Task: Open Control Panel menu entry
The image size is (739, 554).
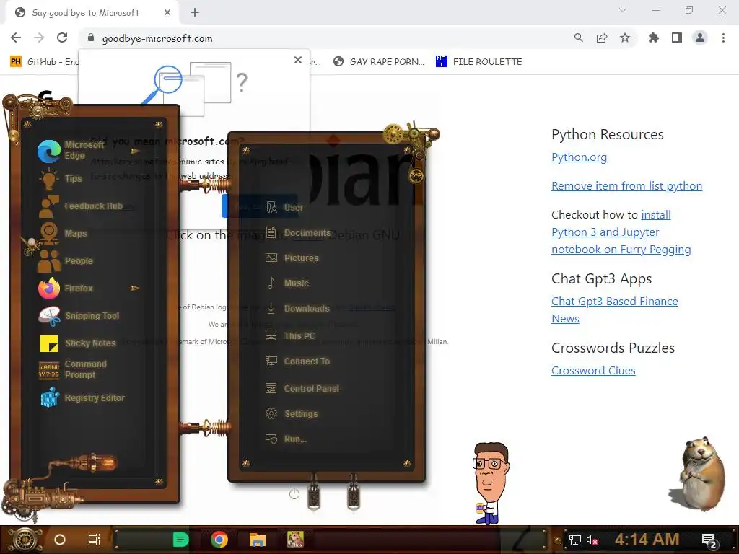Action: point(302,389)
